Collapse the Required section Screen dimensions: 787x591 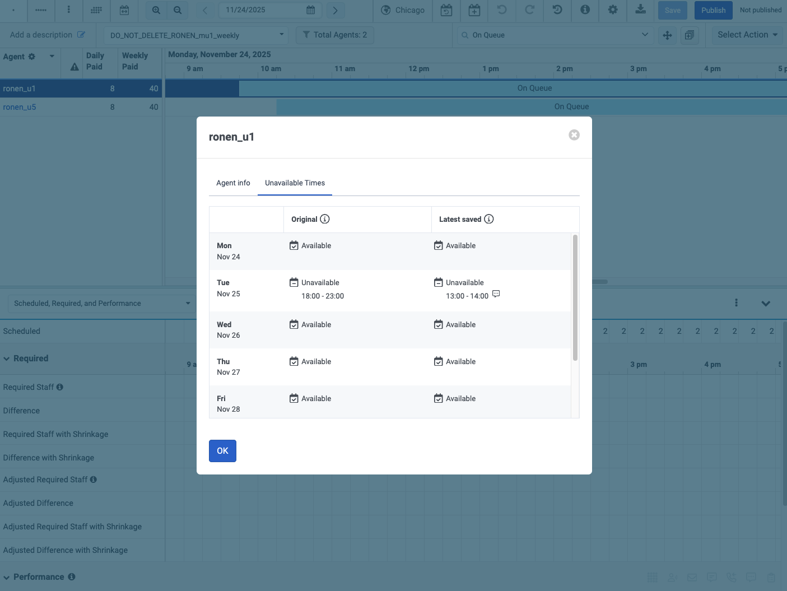click(x=6, y=359)
